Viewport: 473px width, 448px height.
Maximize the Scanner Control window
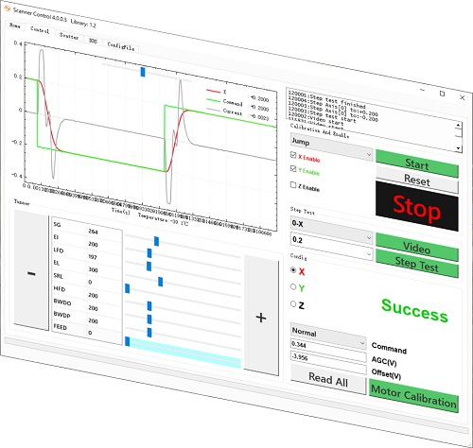[442, 94]
